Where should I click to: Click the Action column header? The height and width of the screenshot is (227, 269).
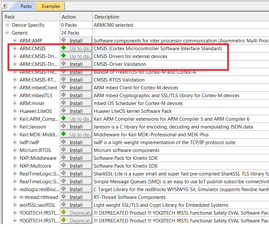pyautogui.click(x=69, y=17)
